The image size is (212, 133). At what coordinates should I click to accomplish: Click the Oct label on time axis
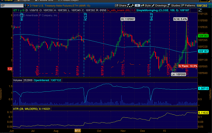[x=99, y=131]
